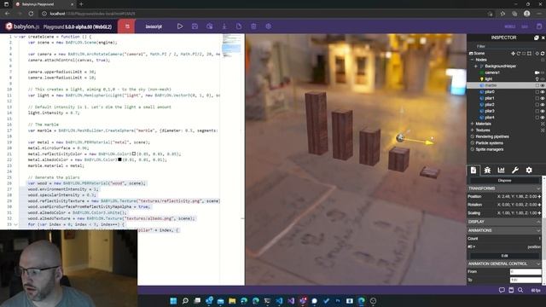Click the forum chat icon in the footer
Screen dimensions: 546x307
[502, 290]
